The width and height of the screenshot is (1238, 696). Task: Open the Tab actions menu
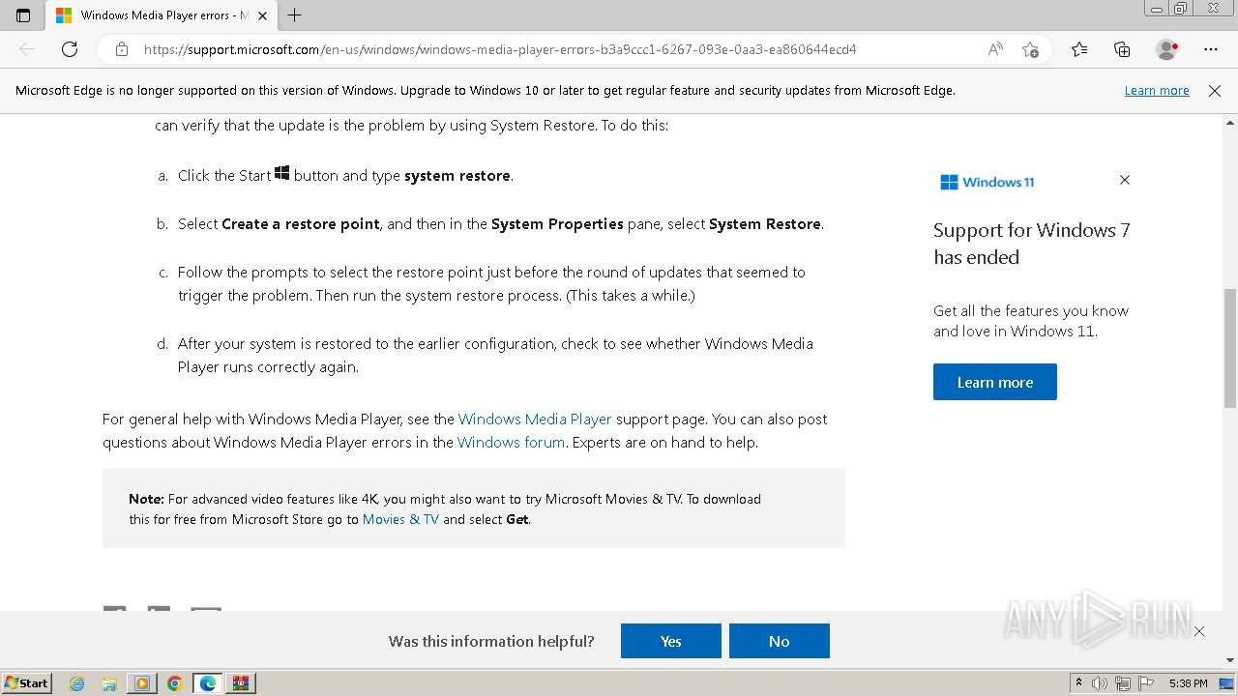pyautogui.click(x=23, y=15)
